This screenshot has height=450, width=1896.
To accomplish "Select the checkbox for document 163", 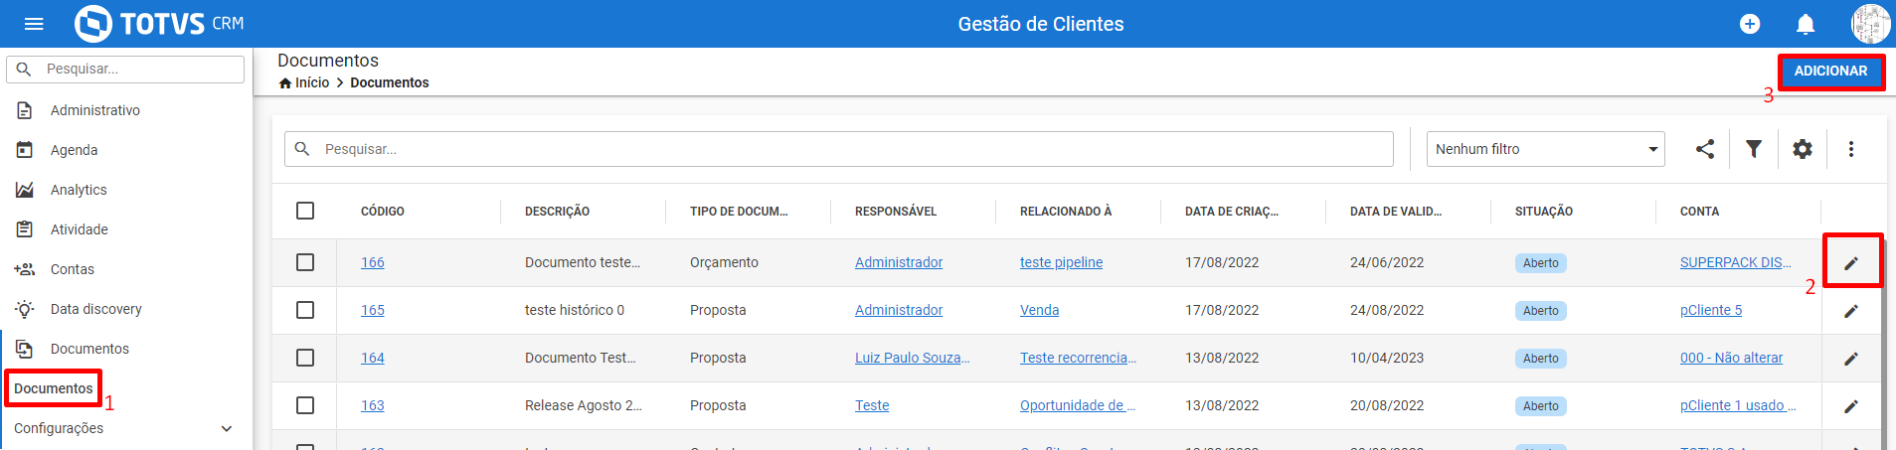I will click(305, 405).
